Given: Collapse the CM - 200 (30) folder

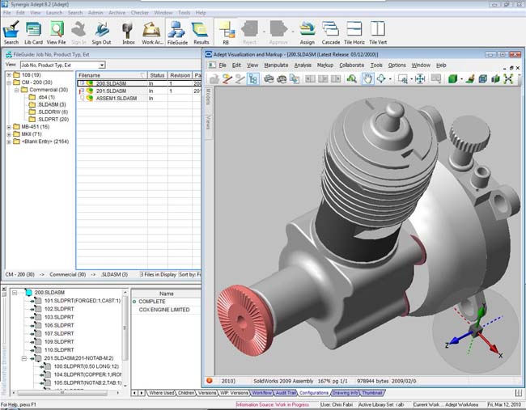Looking at the screenshot, I should 9,82.
